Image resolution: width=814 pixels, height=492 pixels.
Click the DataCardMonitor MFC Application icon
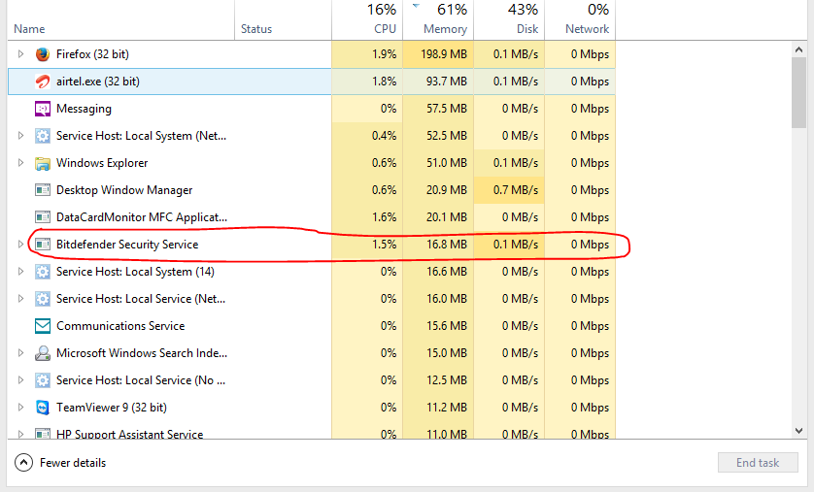pos(43,216)
